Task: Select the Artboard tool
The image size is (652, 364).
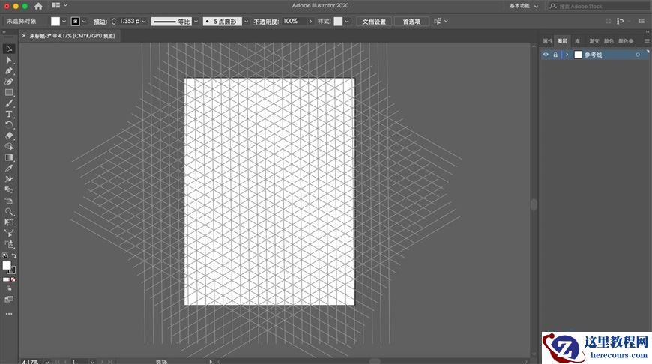Action: (9, 201)
